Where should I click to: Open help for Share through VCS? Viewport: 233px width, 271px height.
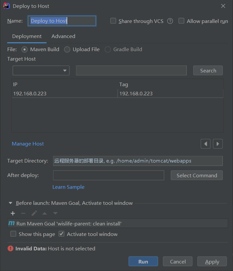pos(170,21)
